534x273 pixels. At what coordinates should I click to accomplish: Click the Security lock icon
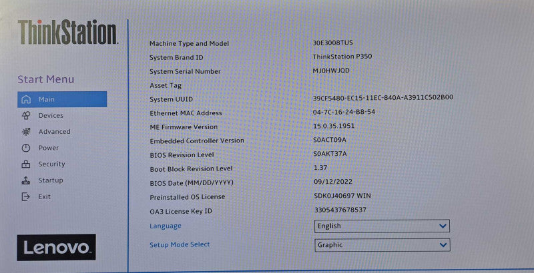(26, 164)
